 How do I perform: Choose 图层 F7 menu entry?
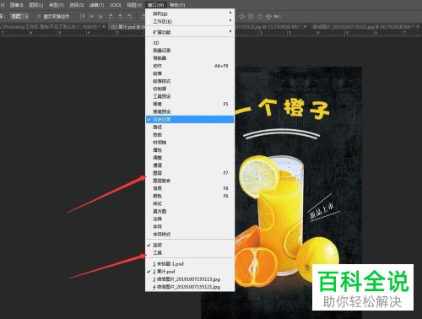pyautogui.click(x=190, y=173)
